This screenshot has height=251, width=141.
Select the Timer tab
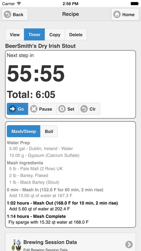[x=34, y=35]
